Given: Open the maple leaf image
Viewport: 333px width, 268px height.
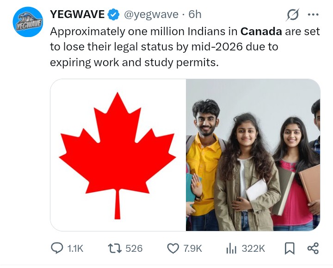Looking at the screenshot, I should point(118,155).
